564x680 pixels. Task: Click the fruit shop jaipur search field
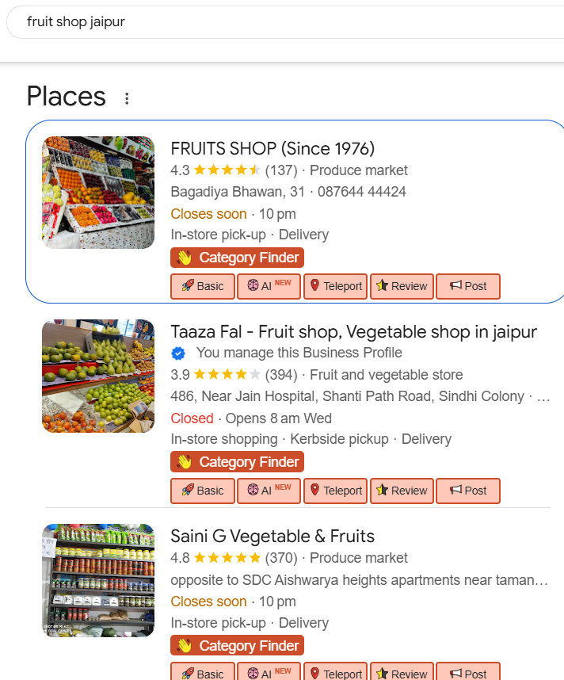[x=238, y=22]
